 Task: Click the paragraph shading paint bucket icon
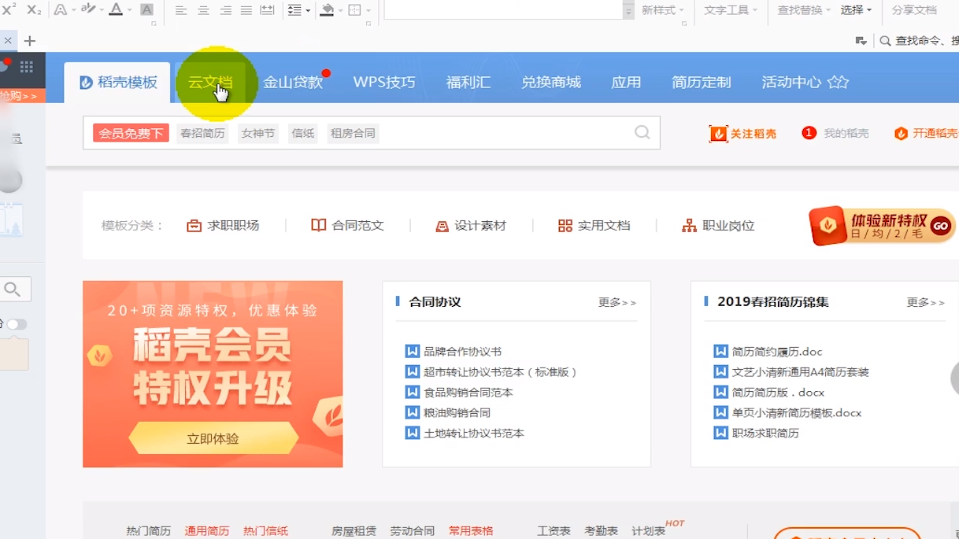328,10
